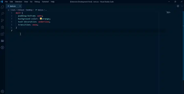Click the orange color swatch
The height and width of the screenshot is (94, 184).
[41, 19]
